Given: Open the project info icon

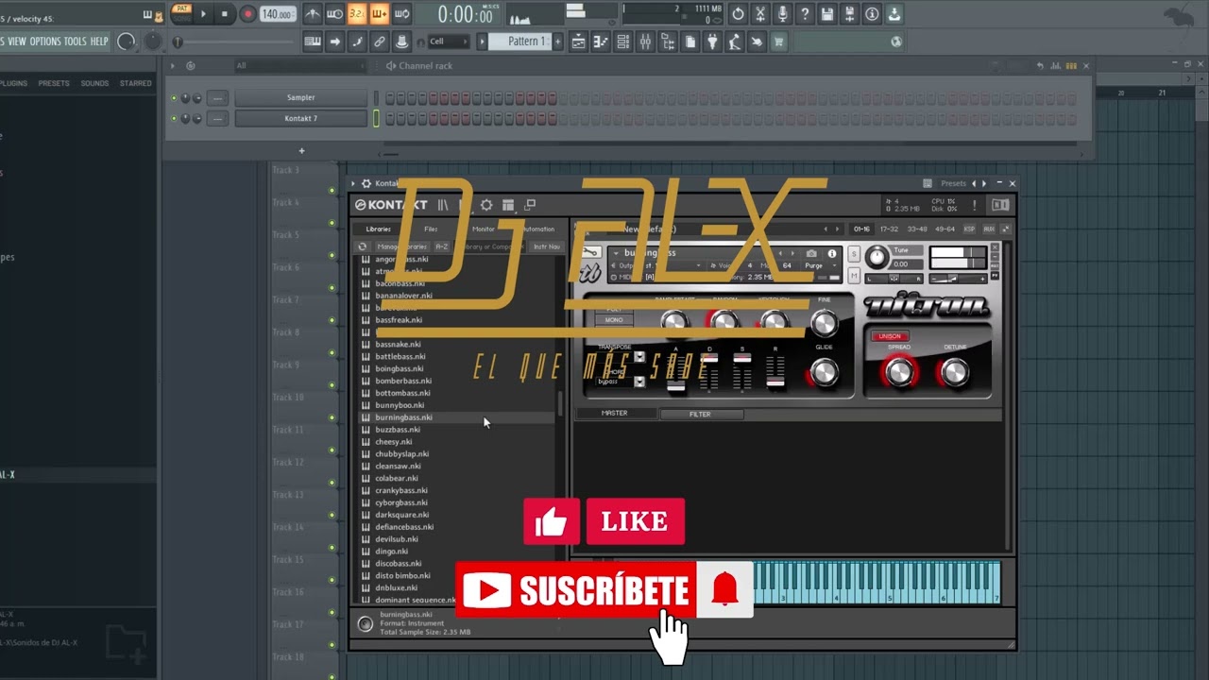Looking at the screenshot, I should click(x=872, y=13).
